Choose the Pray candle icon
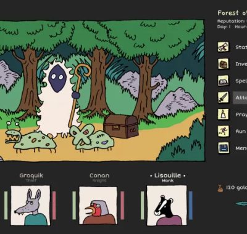Viewport: 247px width, 234px height. 224,115
